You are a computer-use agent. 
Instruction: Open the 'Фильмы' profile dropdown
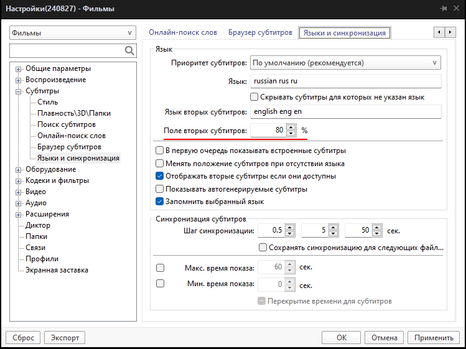coord(73,32)
